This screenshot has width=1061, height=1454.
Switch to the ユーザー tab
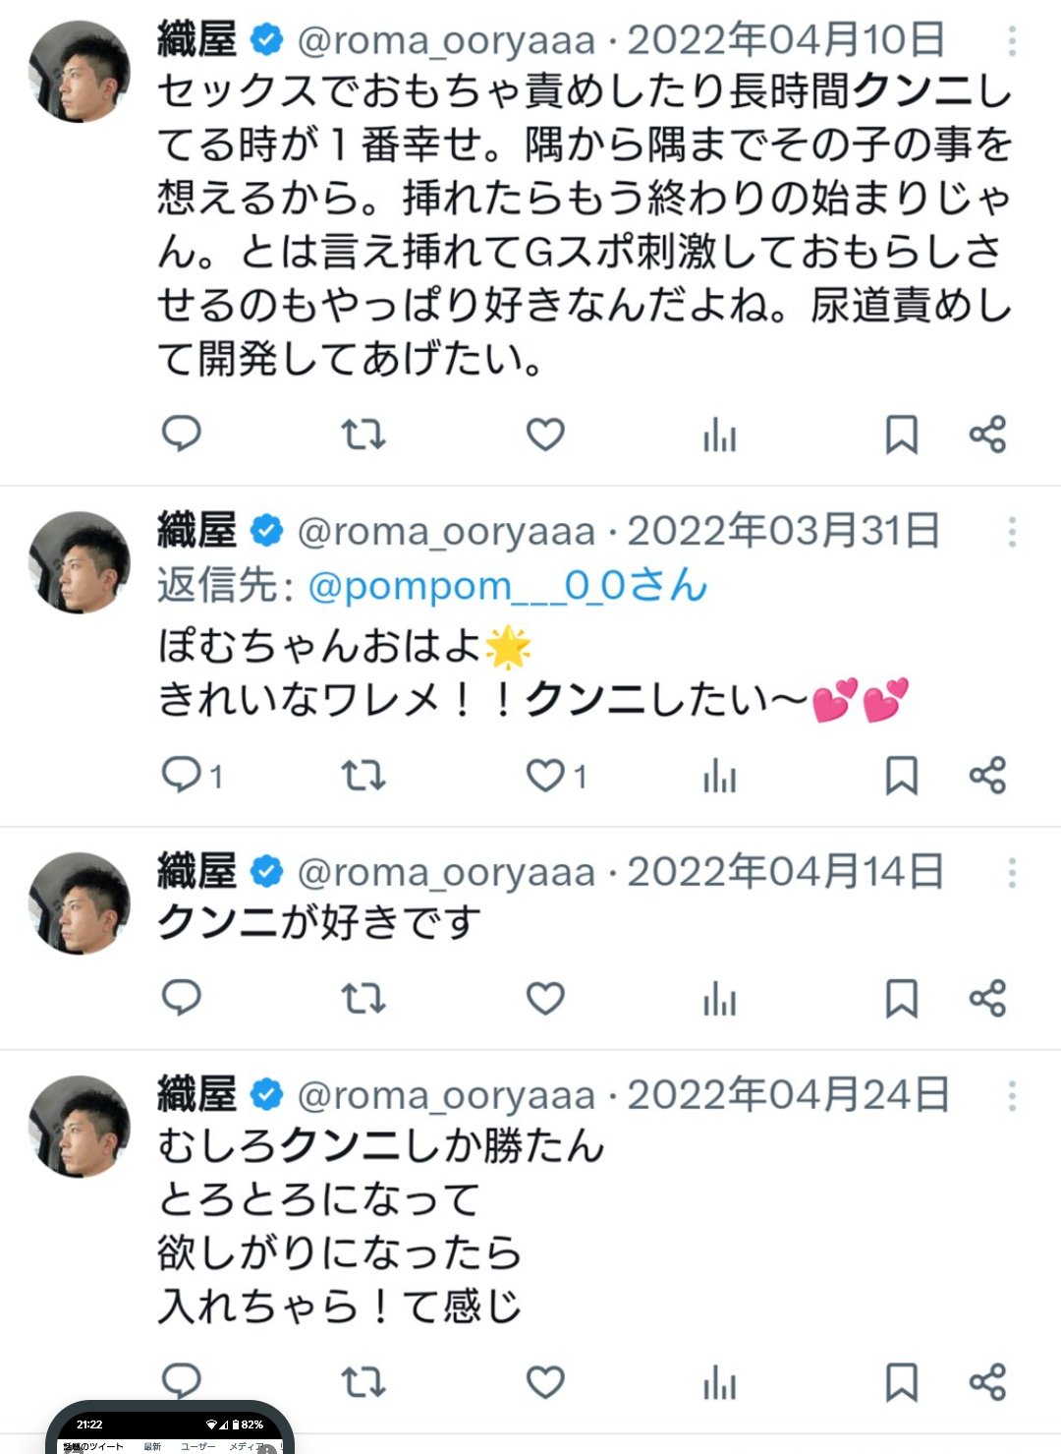pos(197,1446)
